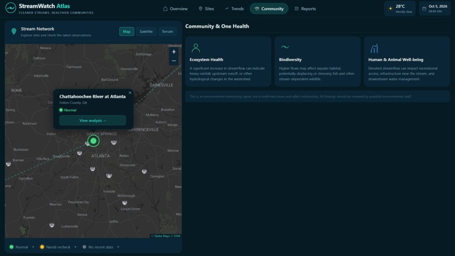The height and width of the screenshot is (256, 455).
Task: Select the Community tab
Action: click(x=269, y=8)
